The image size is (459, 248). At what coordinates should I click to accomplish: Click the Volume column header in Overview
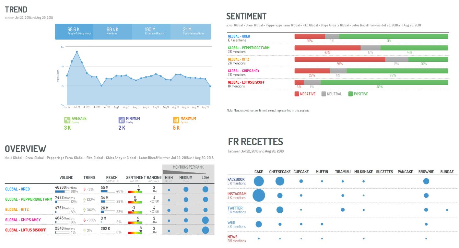pyautogui.click(x=66, y=178)
